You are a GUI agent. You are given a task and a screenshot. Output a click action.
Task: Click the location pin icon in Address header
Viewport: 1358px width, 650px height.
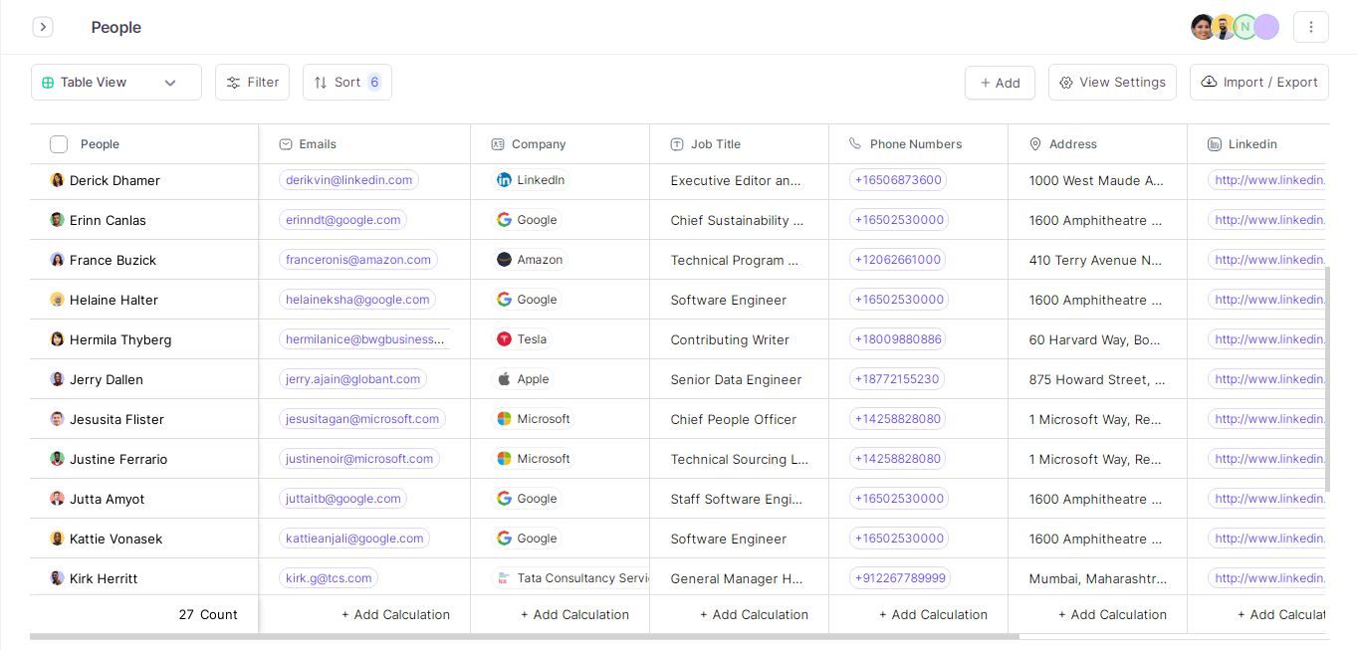point(1033,144)
